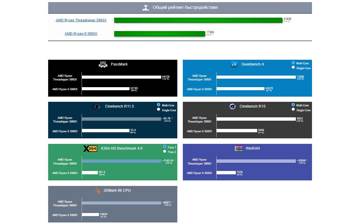
Task: Select Multi-Core in Cinebench R15
Action: coord(293,105)
